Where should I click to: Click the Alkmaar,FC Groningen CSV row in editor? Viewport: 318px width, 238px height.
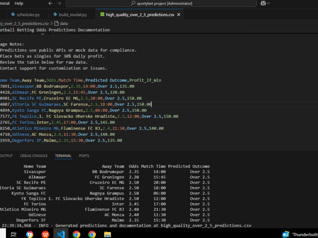click(x=62, y=92)
